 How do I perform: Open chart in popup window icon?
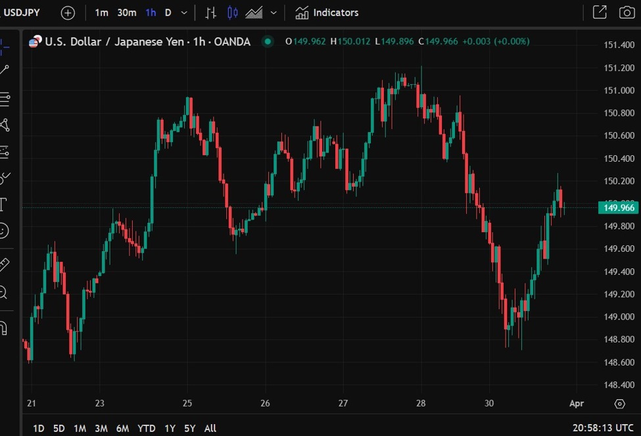(x=600, y=12)
